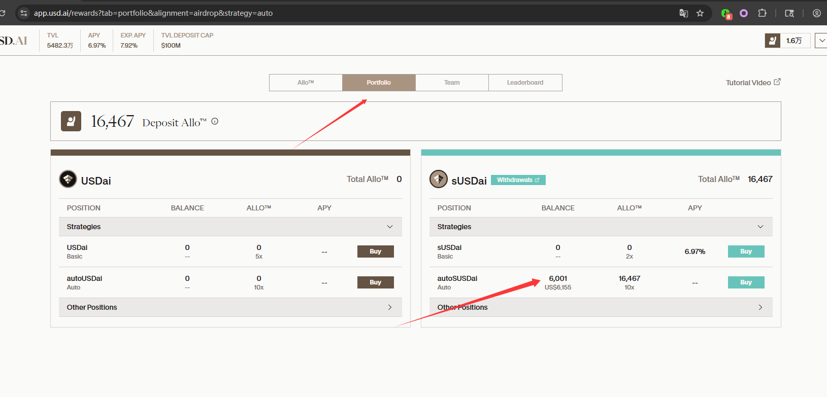Click the autoSUSDai balance 6,001

pyautogui.click(x=558, y=278)
